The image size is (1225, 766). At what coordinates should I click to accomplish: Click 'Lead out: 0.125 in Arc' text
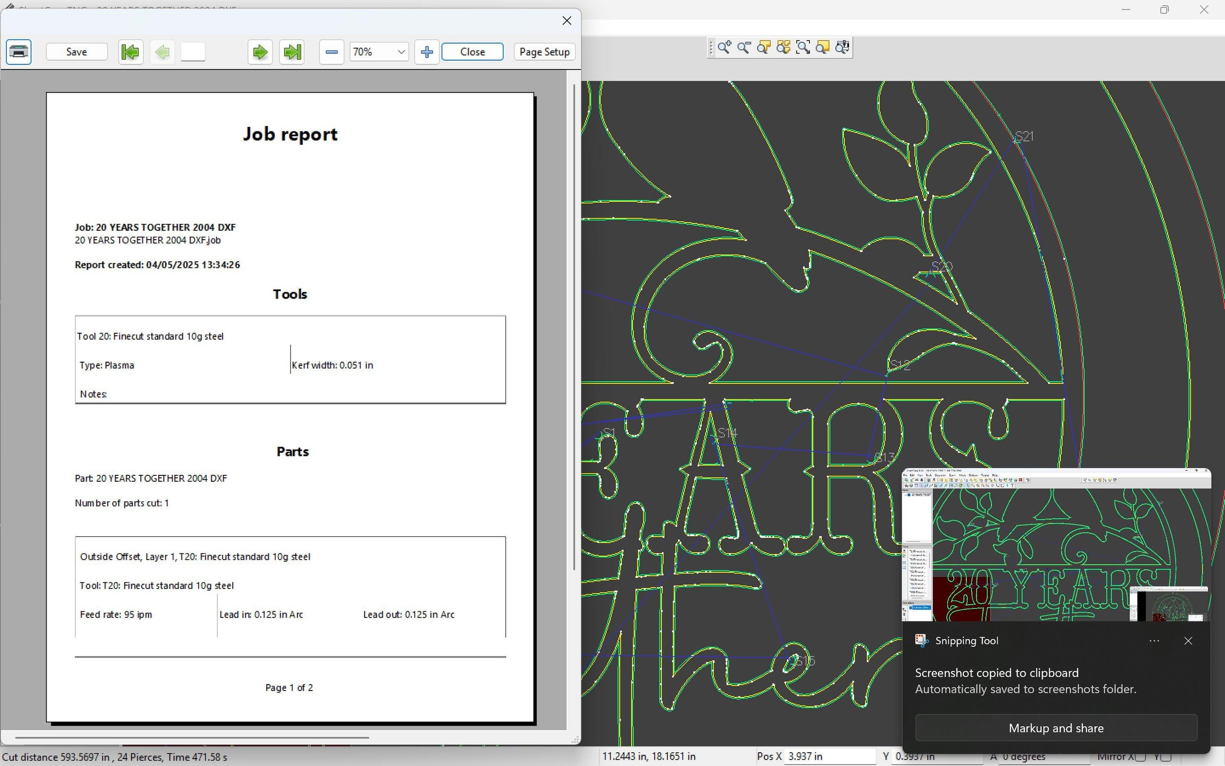coord(409,614)
